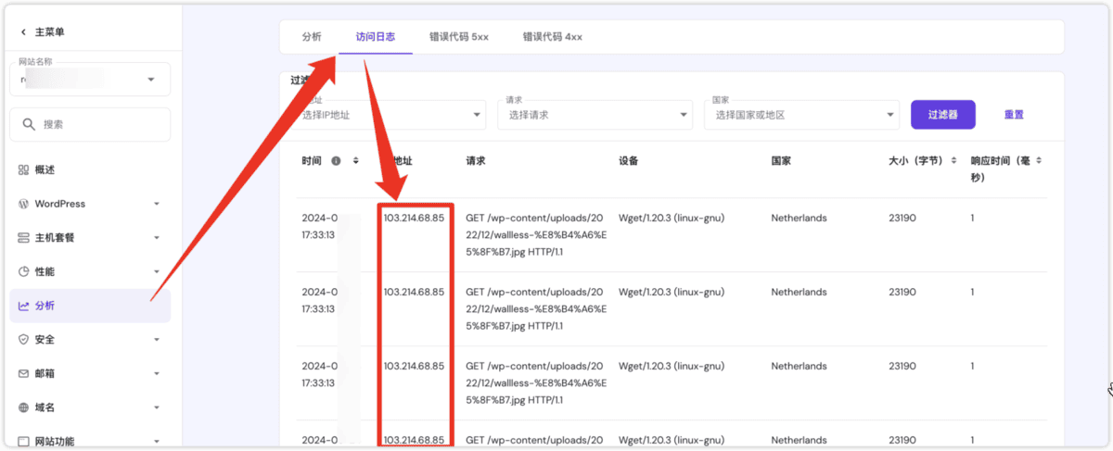Click the 域名 globe icon
The width and height of the screenshot is (1113, 451).
pyautogui.click(x=24, y=407)
